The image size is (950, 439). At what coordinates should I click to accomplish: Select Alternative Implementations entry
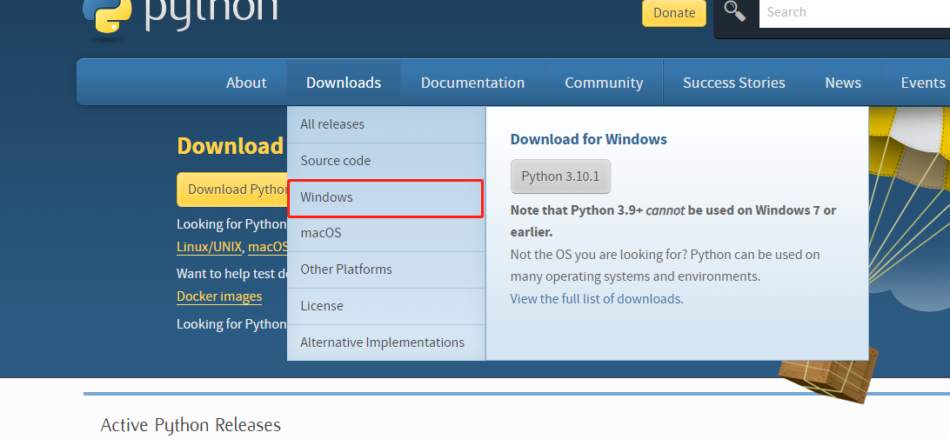point(383,343)
